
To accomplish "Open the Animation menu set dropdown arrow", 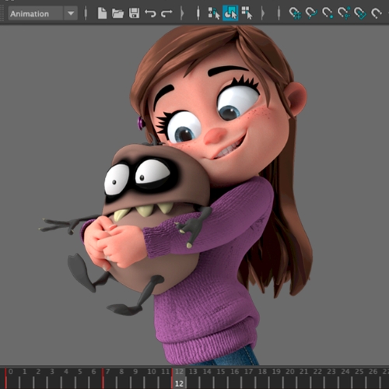I will (x=71, y=13).
